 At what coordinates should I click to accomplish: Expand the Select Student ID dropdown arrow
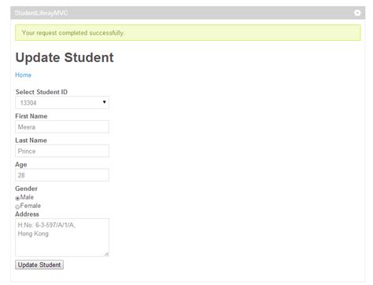tap(104, 102)
